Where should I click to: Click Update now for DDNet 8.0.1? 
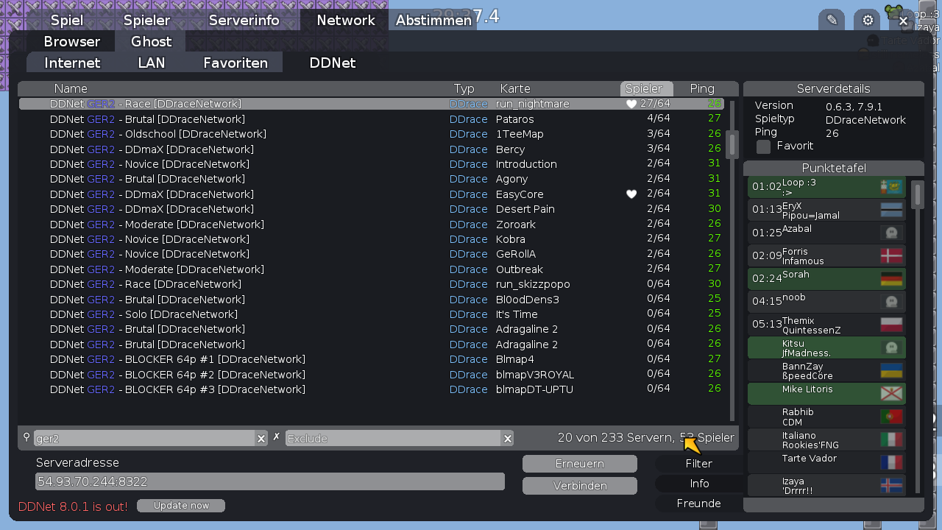click(180, 505)
